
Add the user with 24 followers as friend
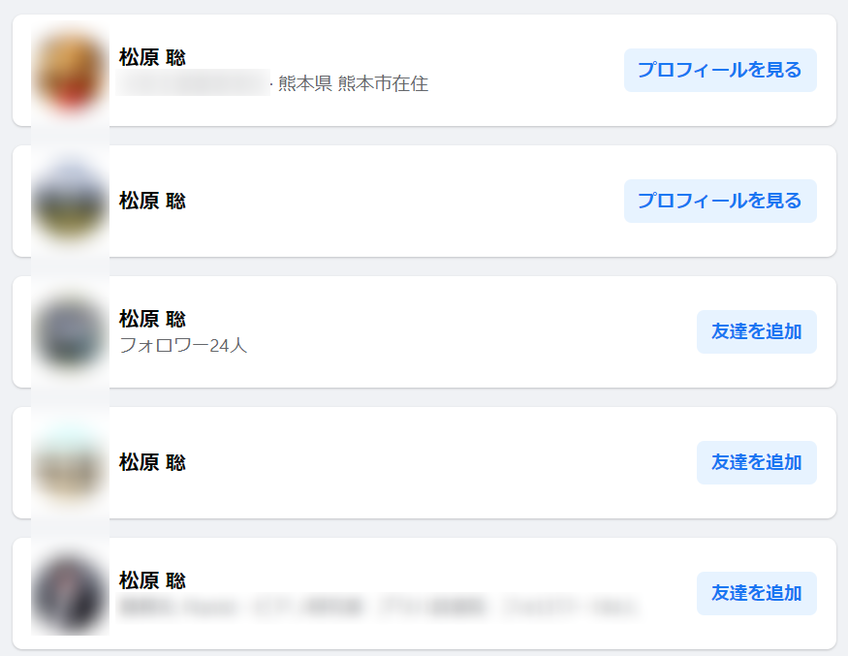click(x=756, y=332)
